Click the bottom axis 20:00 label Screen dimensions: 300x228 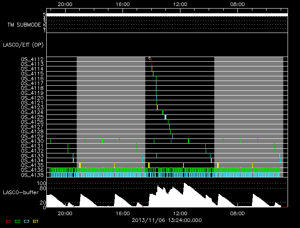tap(65, 213)
